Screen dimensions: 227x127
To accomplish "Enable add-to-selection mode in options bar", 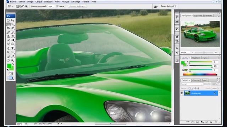I will (21, 6).
